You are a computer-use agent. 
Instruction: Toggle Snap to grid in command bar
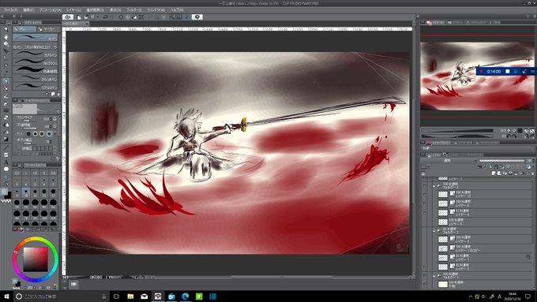coord(186,17)
